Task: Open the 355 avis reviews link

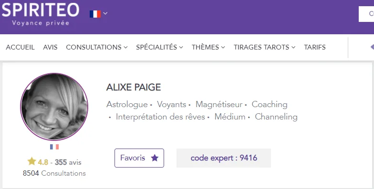Action: (x=68, y=162)
